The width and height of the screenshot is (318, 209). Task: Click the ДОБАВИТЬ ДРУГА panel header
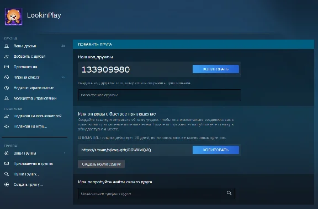(x=193, y=44)
